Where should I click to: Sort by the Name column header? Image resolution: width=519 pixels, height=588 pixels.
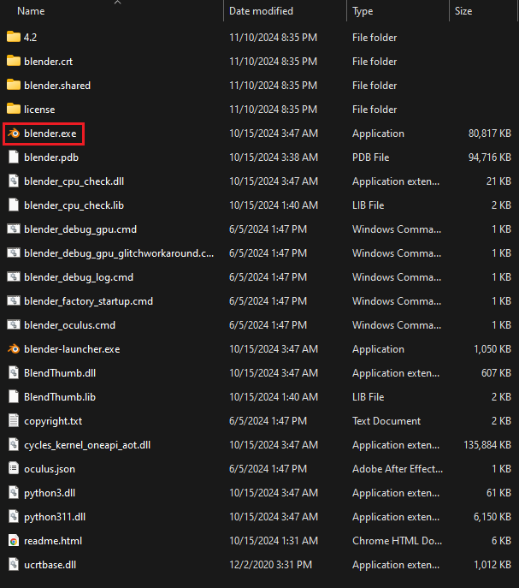point(31,11)
